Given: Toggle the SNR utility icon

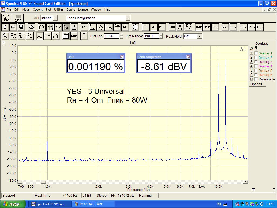Looking at the screenshot, I should tap(207, 27).
